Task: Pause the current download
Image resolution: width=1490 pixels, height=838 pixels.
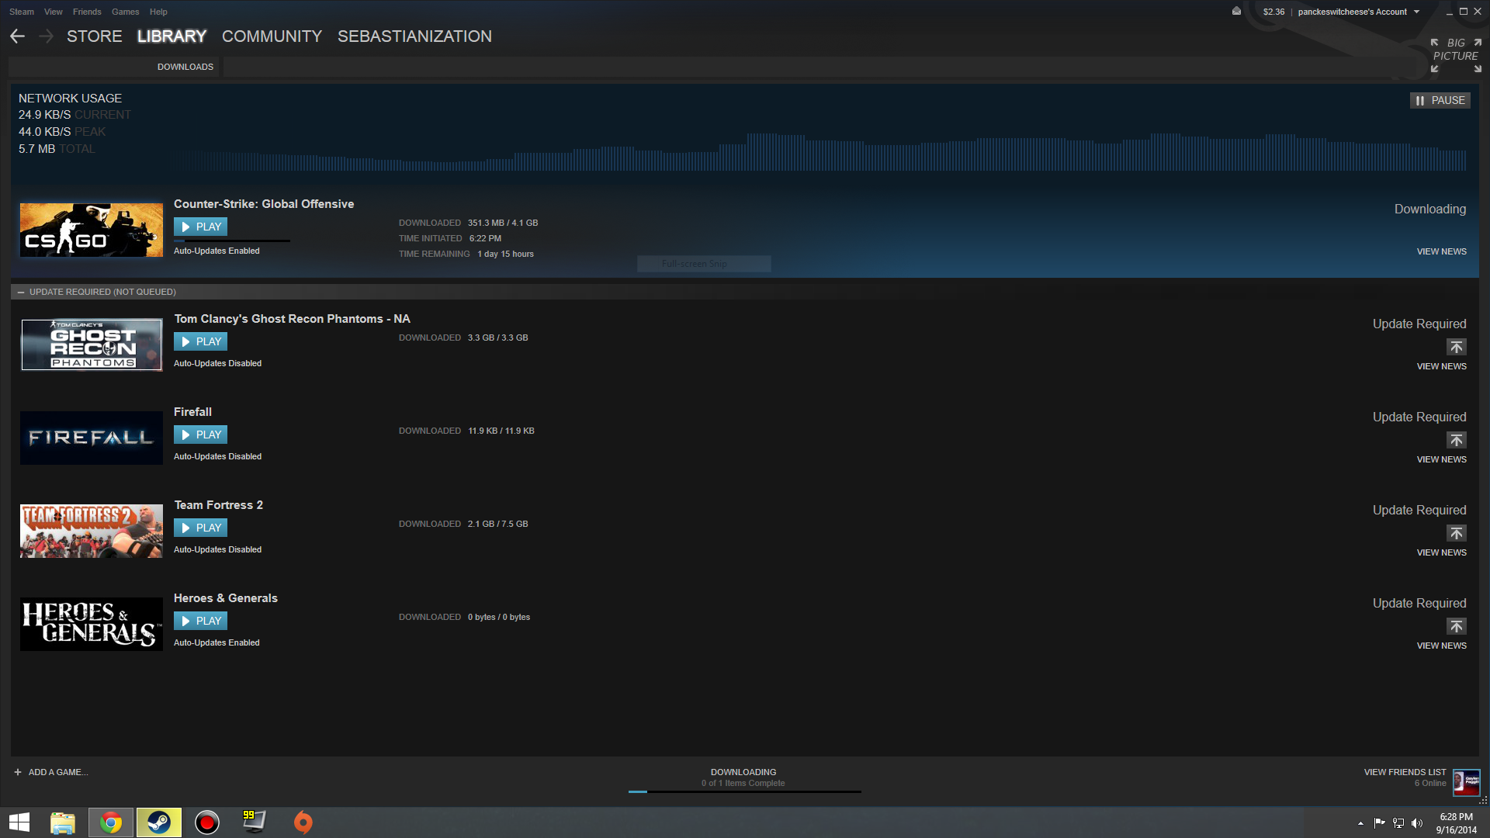Action: click(1440, 100)
